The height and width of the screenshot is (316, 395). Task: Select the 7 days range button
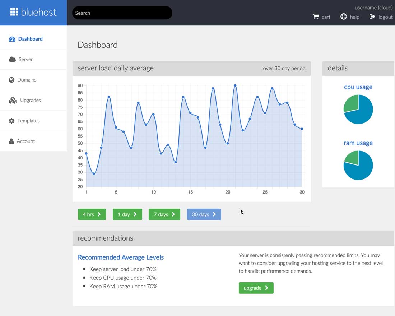coord(164,214)
